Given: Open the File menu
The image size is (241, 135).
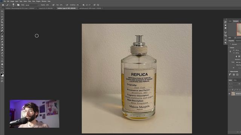Looking at the screenshot, I should pyautogui.click(x=5, y=1).
